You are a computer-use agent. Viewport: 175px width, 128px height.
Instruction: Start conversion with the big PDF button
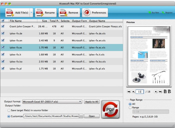pyautogui.click(x=110, y=109)
